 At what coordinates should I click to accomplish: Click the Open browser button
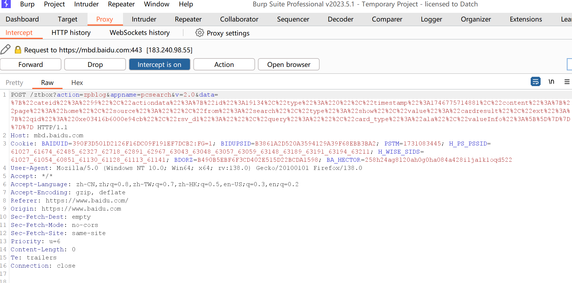coord(288,64)
